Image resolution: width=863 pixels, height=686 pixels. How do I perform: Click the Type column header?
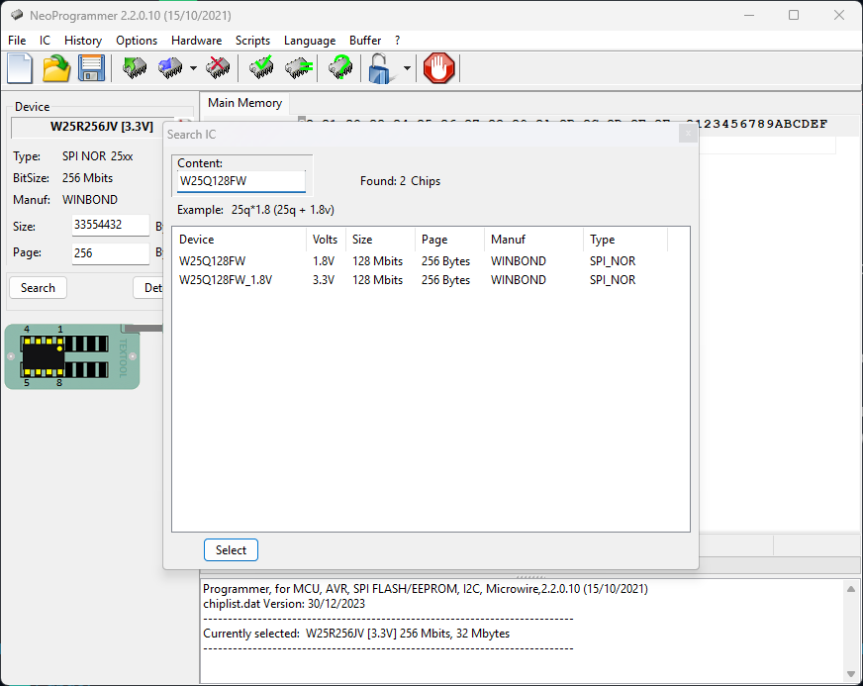pyautogui.click(x=625, y=240)
